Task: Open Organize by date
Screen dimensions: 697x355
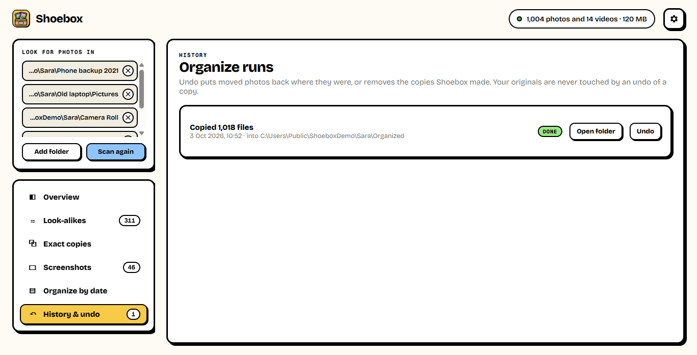Action: (x=84, y=291)
